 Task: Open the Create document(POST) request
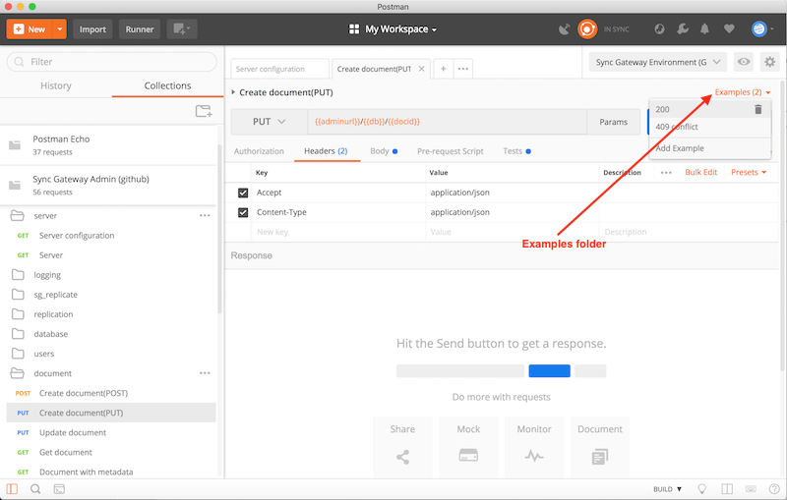84,393
